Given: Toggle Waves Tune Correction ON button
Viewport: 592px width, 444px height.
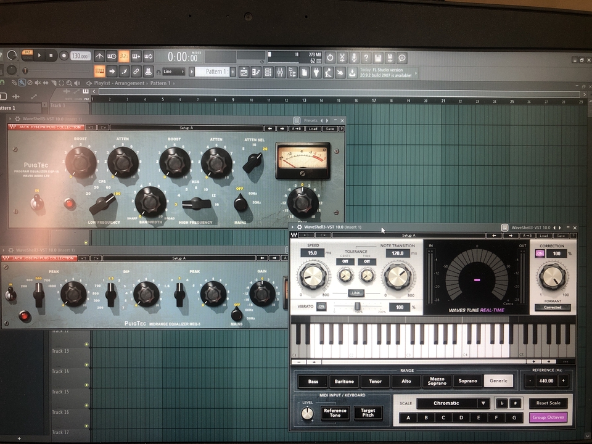Looking at the screenshot, I should click(x=540, y=253).
